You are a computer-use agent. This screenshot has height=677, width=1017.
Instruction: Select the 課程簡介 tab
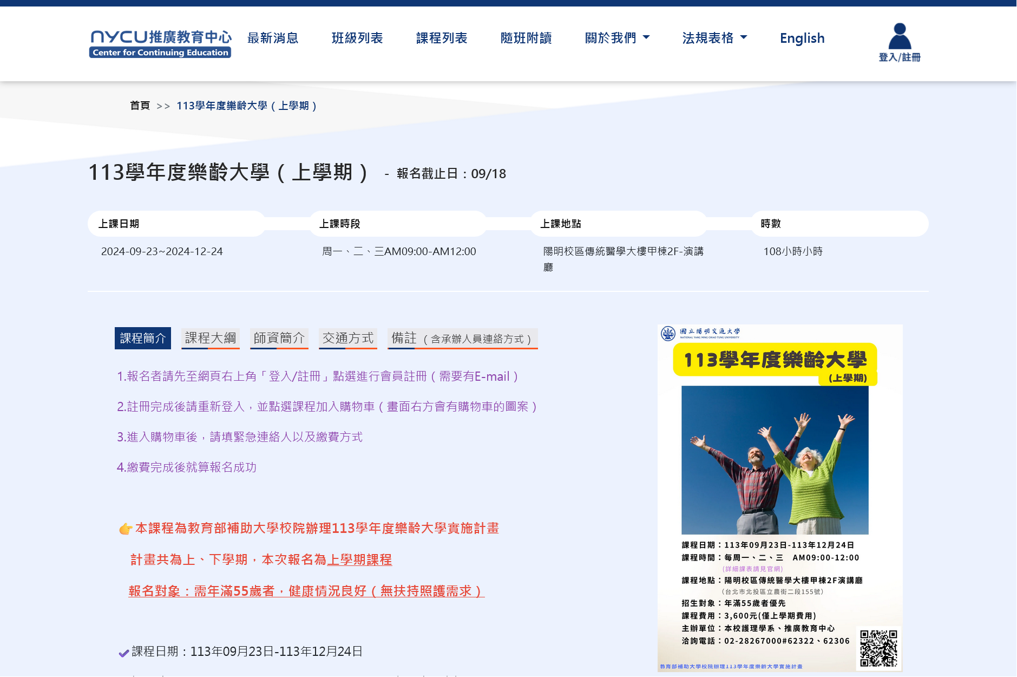pos(143,338)
